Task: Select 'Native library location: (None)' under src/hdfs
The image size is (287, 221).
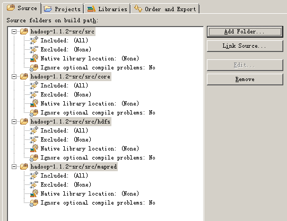Action: (x=90, y=148)
